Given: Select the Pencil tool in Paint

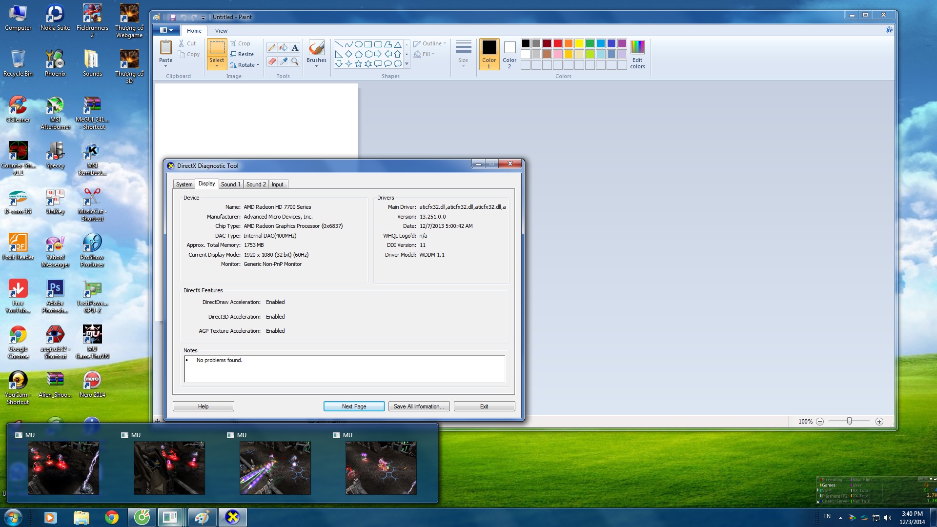Looking at the screenshot, I should pos(272,47).
